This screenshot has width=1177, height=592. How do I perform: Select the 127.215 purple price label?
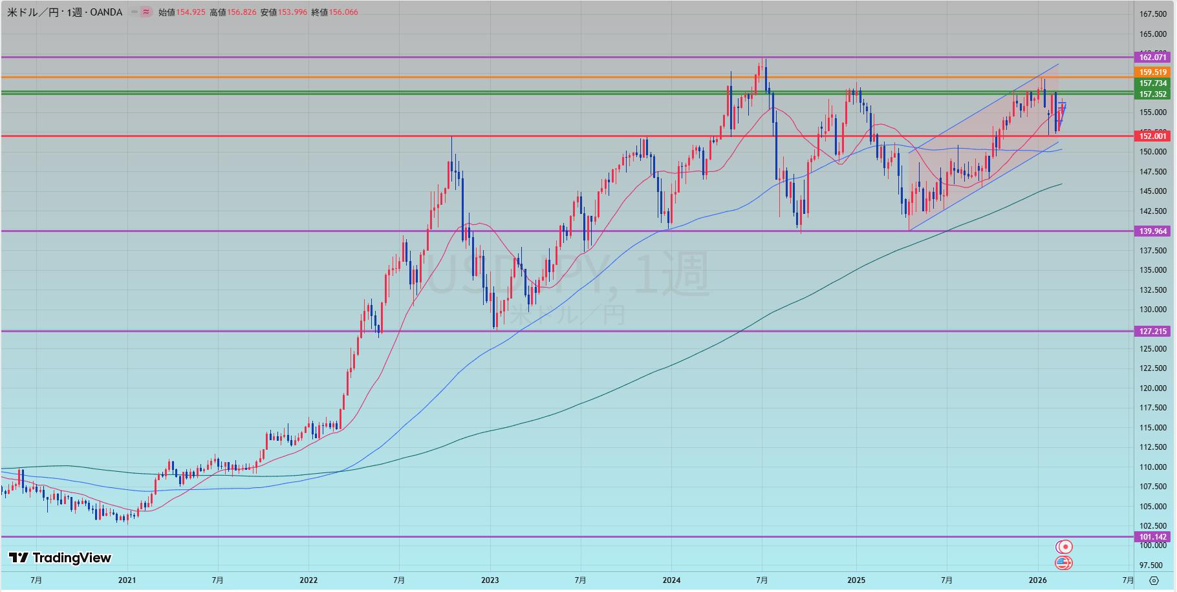[x=1153, y=332]
